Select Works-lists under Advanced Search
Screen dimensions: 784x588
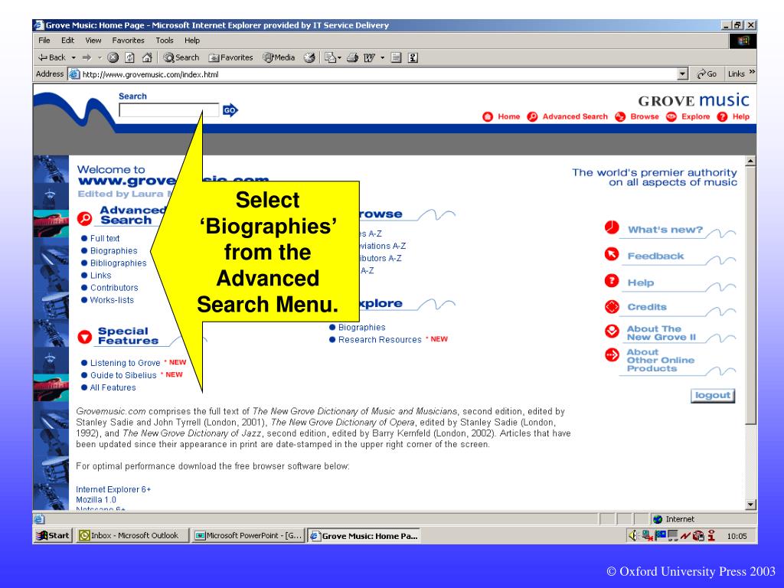[x=112, y=300]
